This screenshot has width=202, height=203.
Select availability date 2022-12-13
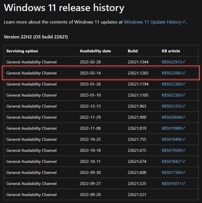(90, 106)
